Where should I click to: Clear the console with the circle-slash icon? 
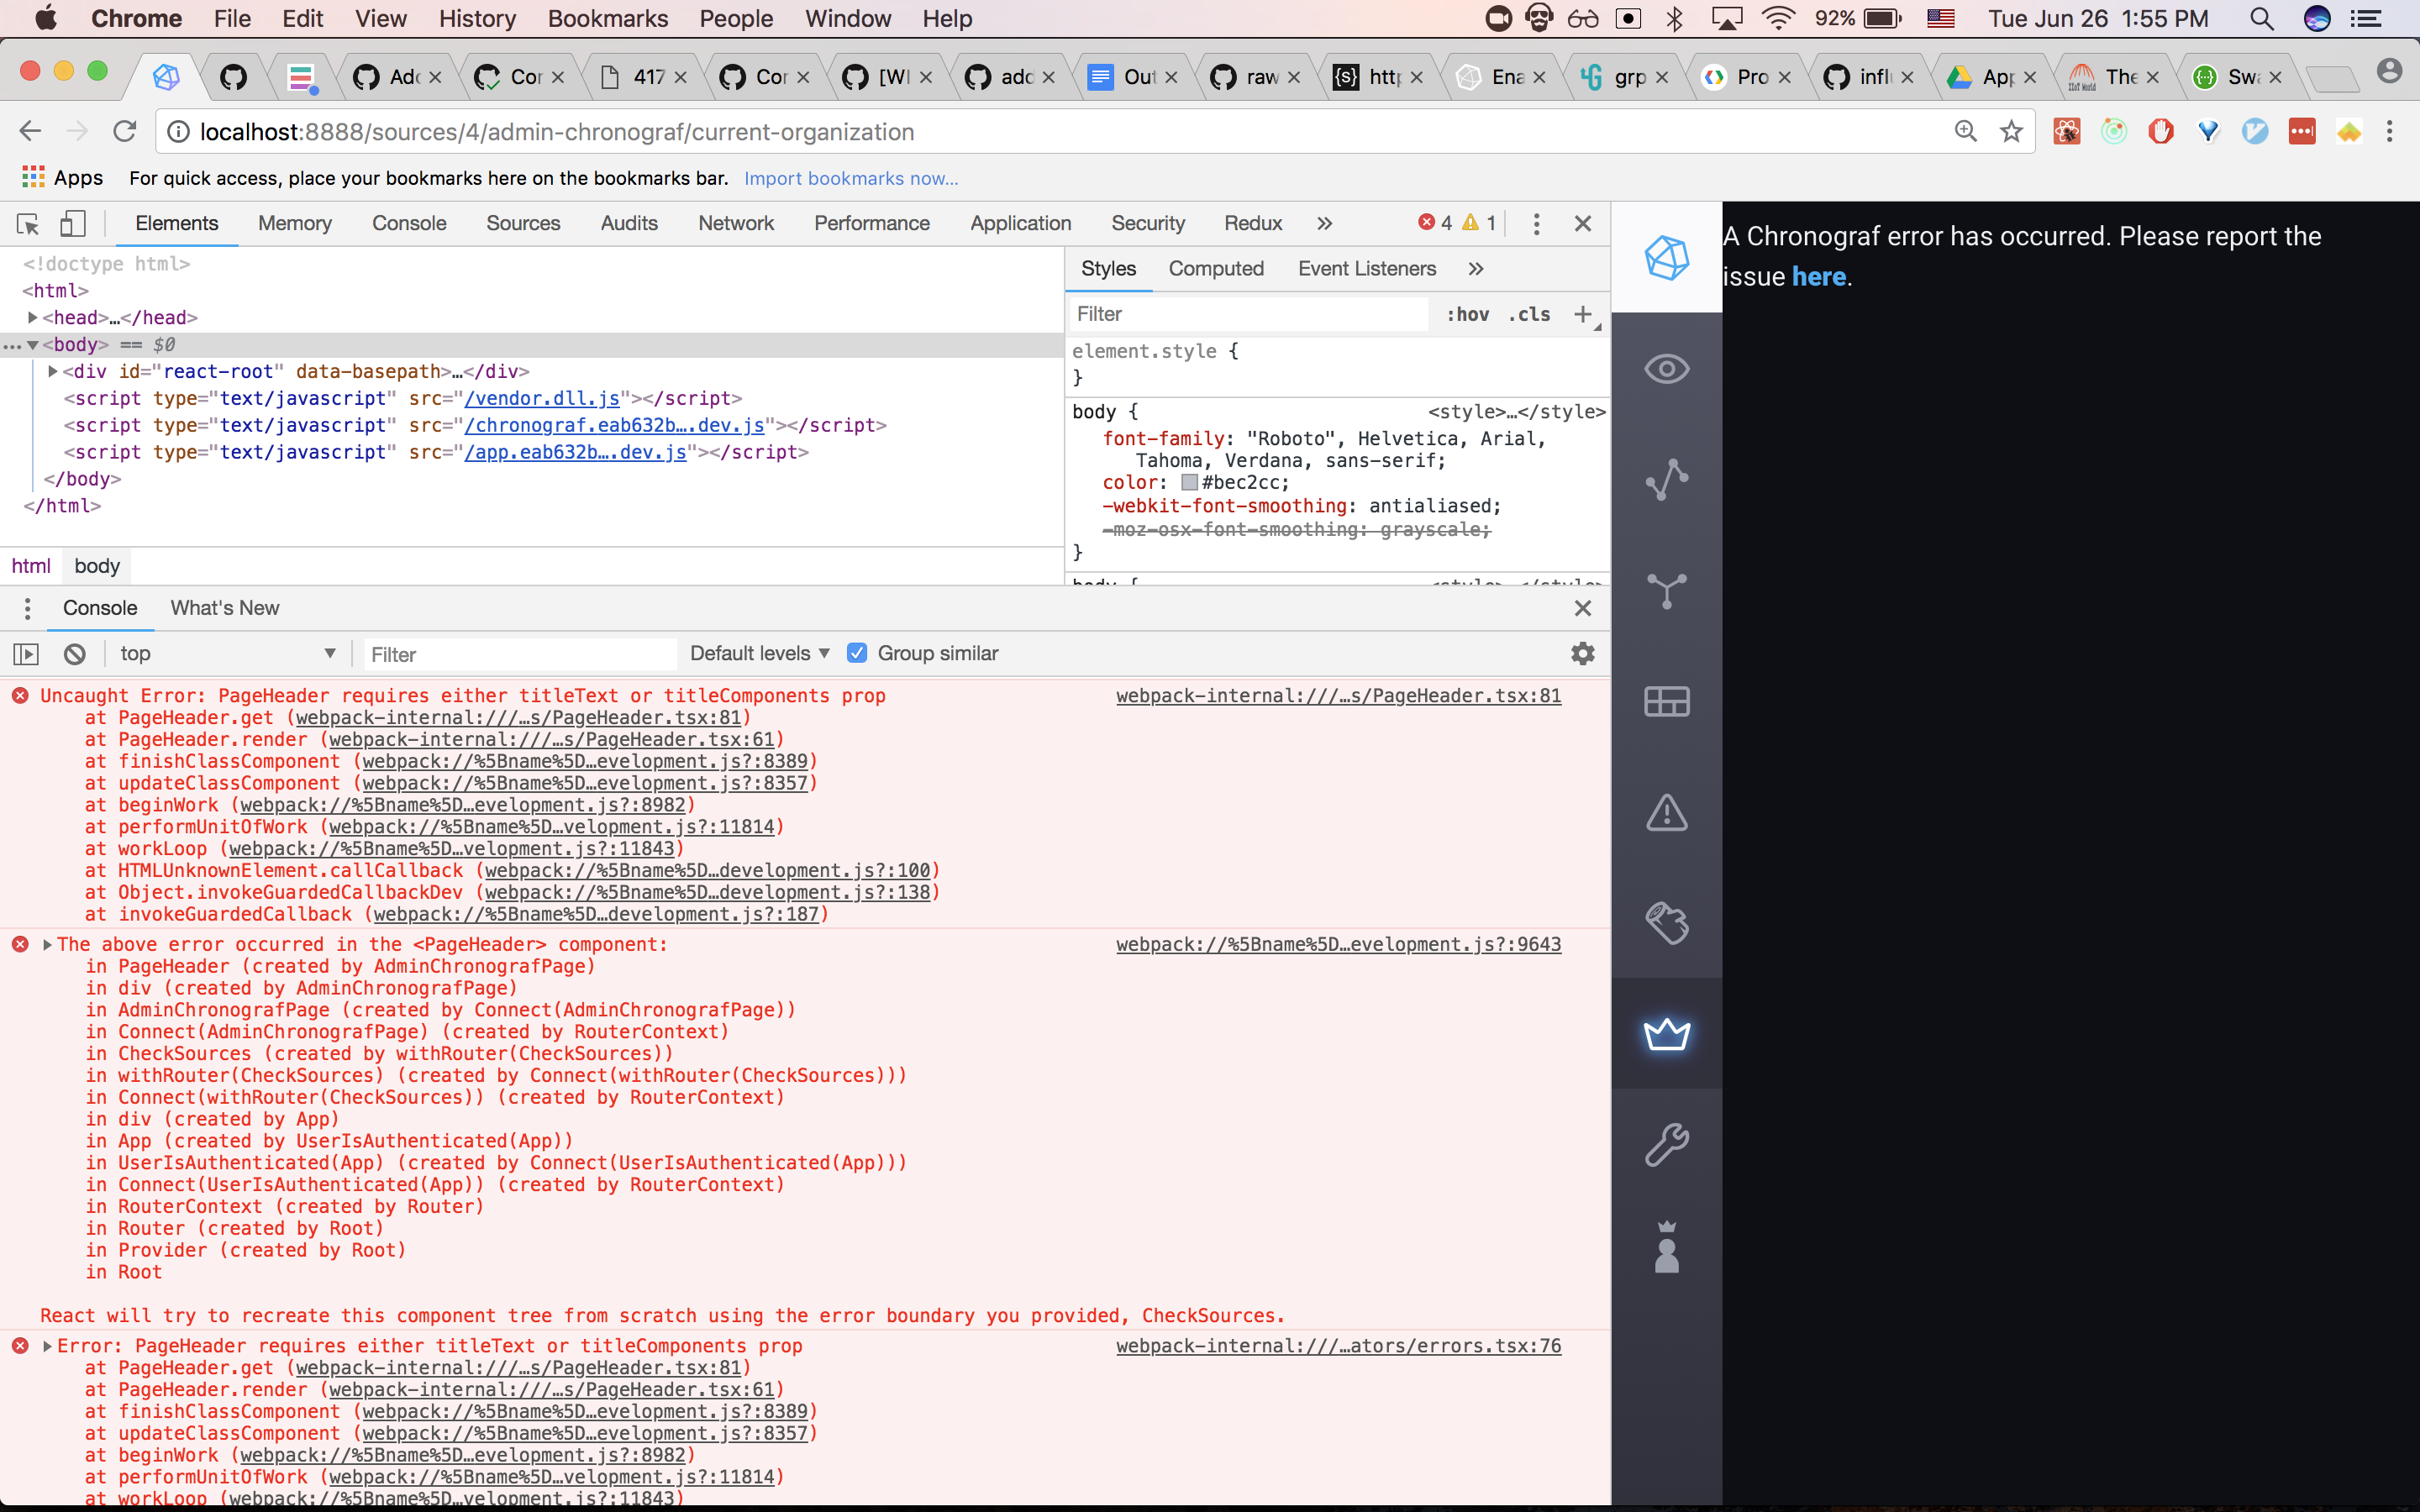(x=75, y=653)
